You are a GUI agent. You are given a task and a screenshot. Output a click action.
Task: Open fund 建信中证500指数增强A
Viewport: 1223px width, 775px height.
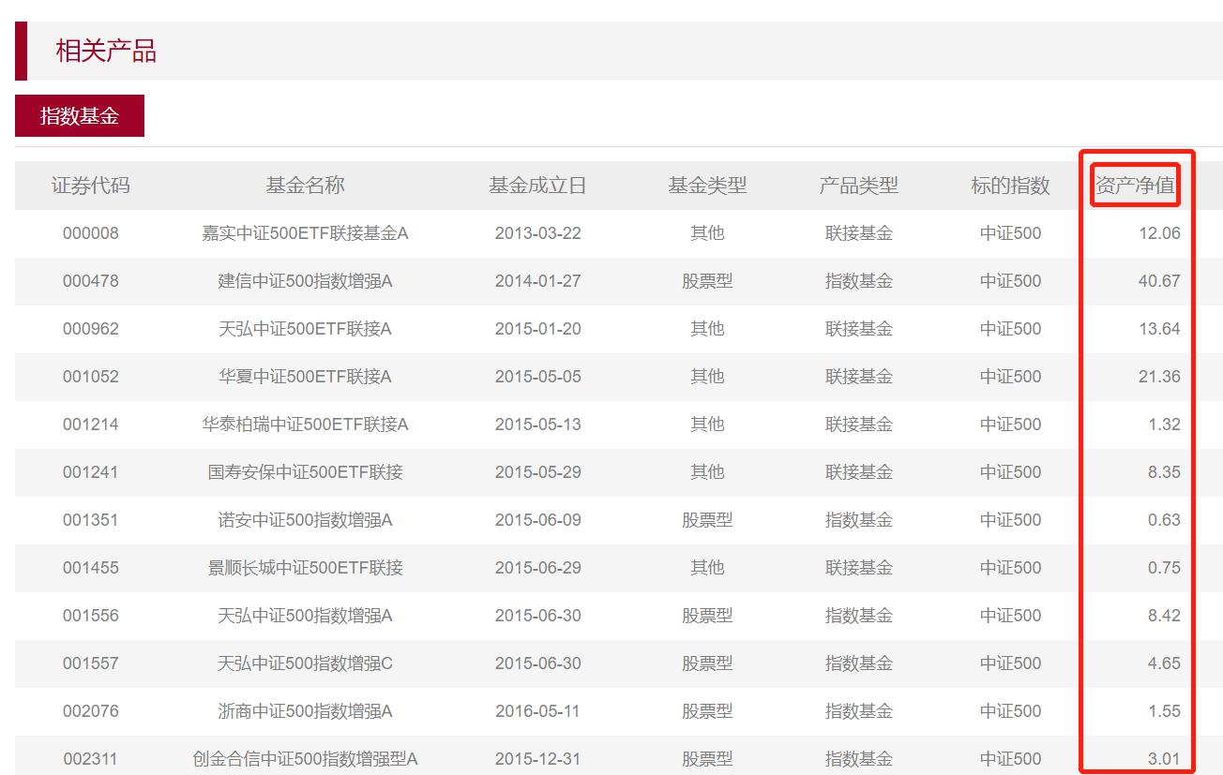click(x=305, y=281)
